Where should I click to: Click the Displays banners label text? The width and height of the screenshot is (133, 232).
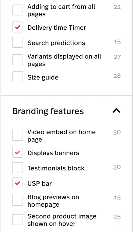pos(53,153)
